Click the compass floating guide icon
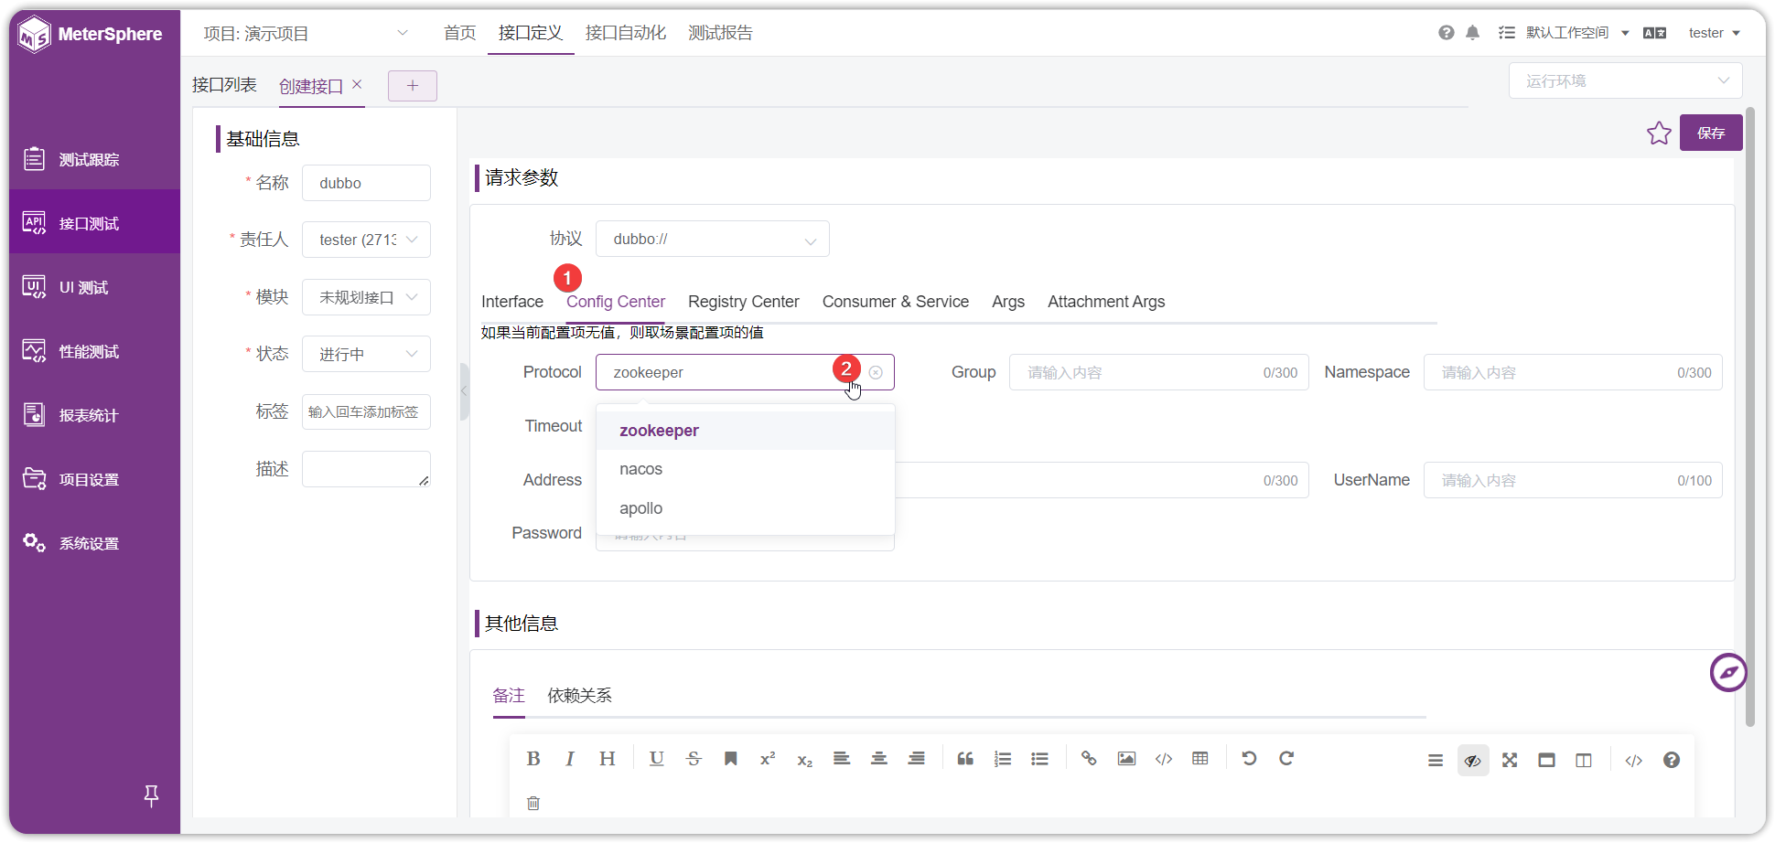 (1728, 673)
